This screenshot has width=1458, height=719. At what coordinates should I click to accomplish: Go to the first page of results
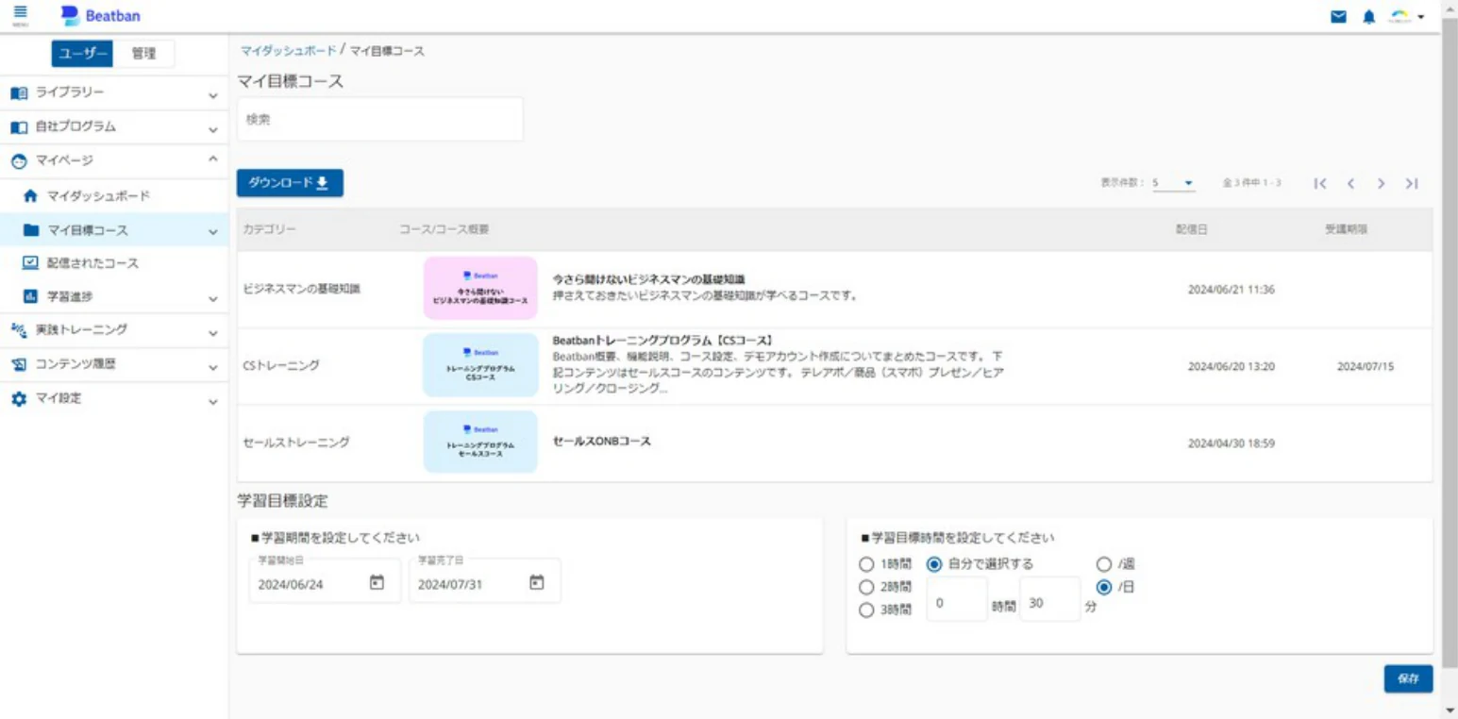point(1321,183)
